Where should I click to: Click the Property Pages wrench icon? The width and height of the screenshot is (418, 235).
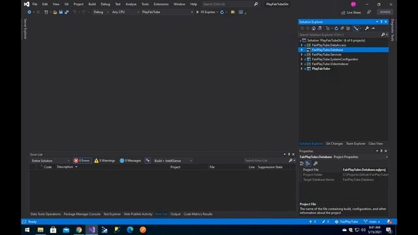(315, 163)
